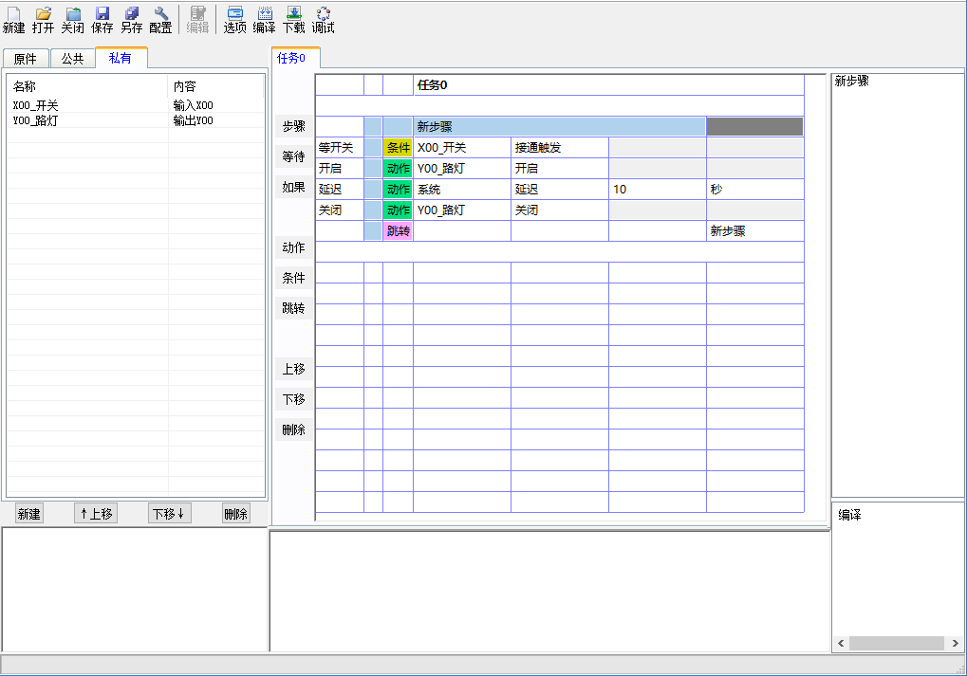Click the right arrow of the 编译 panel scrollbar
This screenshot has height=676, width=967.
[955, 644]
